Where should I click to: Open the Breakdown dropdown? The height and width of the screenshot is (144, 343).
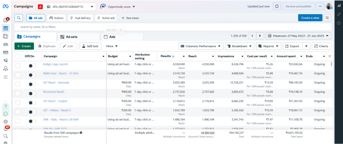[x=240, y=46]
